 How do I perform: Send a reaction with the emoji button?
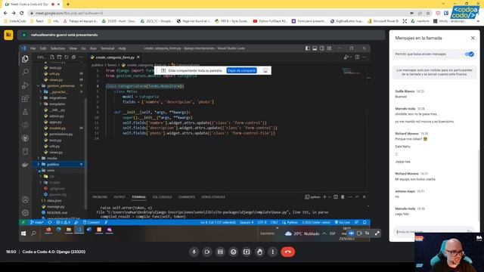click(x=234, y=252)
